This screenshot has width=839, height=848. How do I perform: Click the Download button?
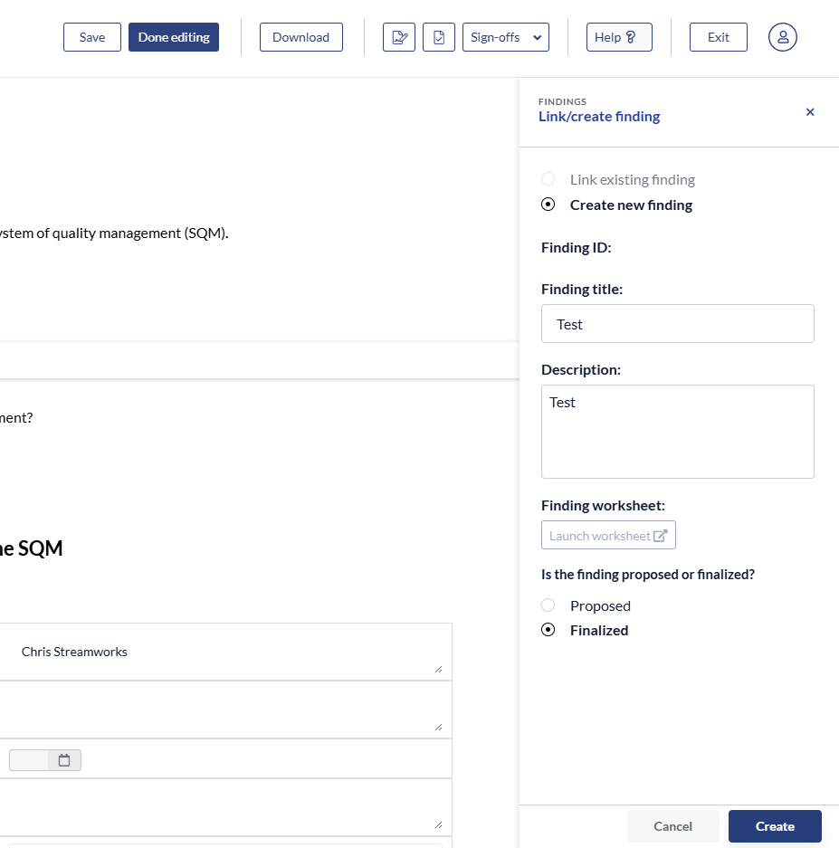point(300,37)
